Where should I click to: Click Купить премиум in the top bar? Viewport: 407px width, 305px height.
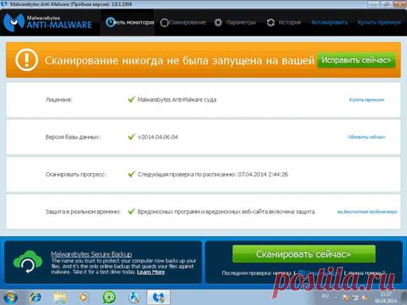coord(379,23)
